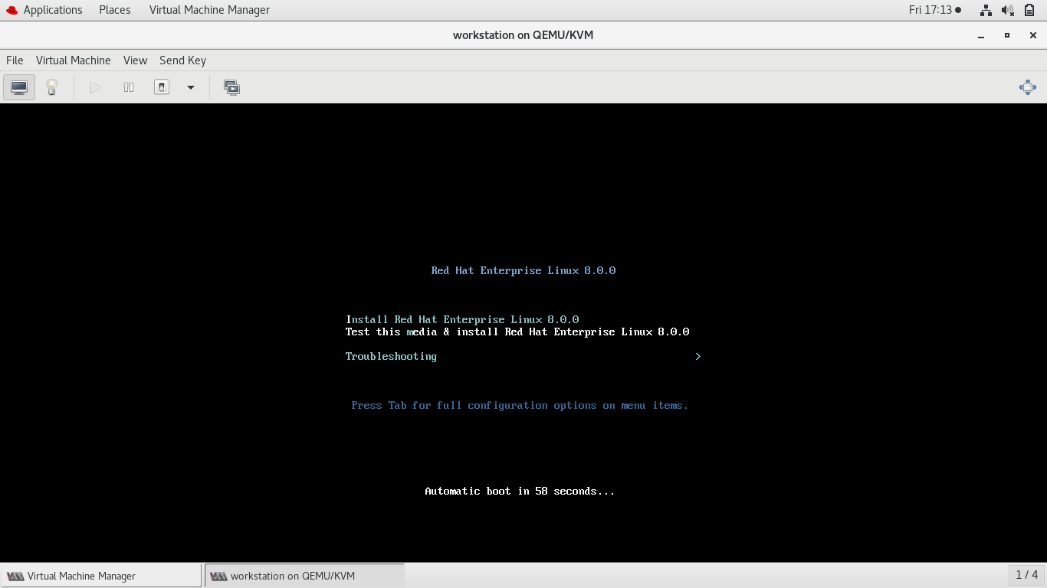Click the battery status icon
The image size is (1047, 588).
[1030, 10]
